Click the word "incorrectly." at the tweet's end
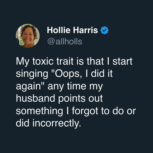Viewport: 153px width, 153px height. pyautogui.click(x=57, y=123)
